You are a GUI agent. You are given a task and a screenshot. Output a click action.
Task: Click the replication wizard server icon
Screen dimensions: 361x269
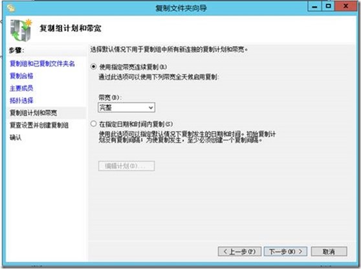point(21,30)
